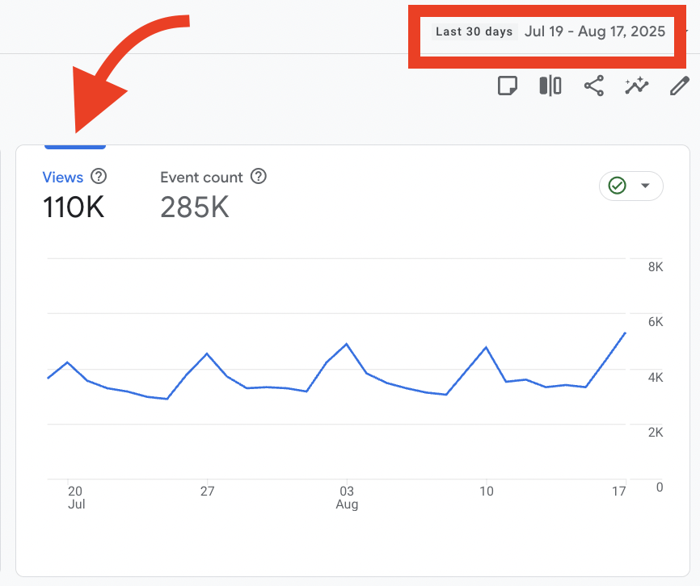
Task: Click the line chart peak at Aug 17
Action: 625,333
